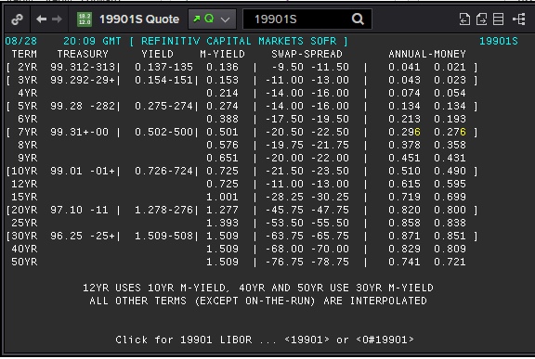Select the 5YR term row label
Viewport: 535px width, 359px height.
pos(28,106)
